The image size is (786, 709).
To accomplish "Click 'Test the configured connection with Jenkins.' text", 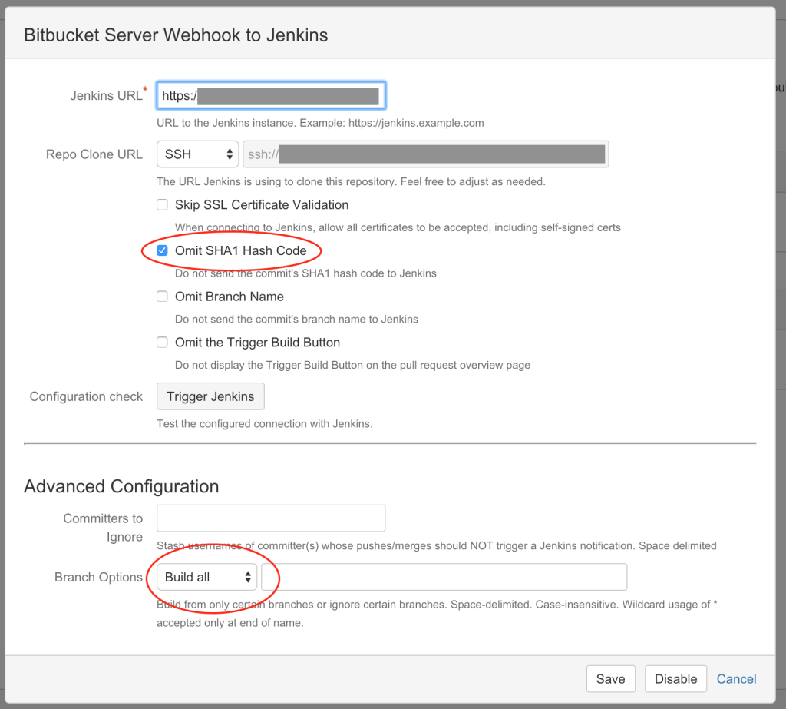I will coord(265,424).
